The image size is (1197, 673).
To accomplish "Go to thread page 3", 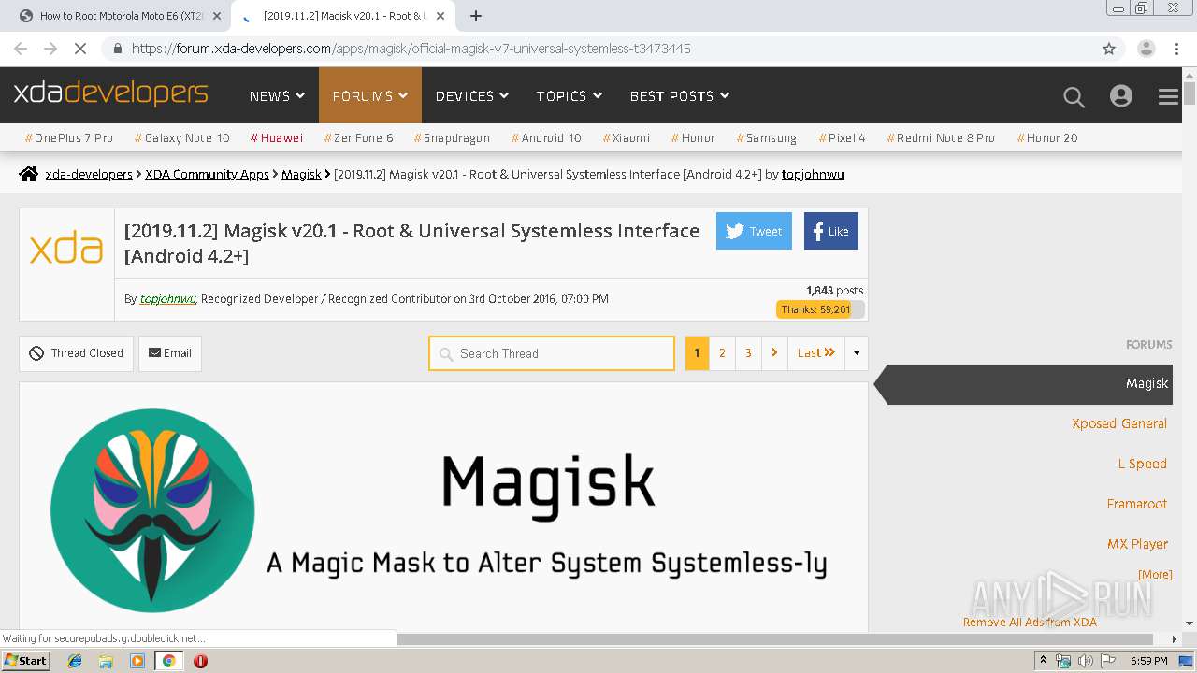I will pos(748,353).
